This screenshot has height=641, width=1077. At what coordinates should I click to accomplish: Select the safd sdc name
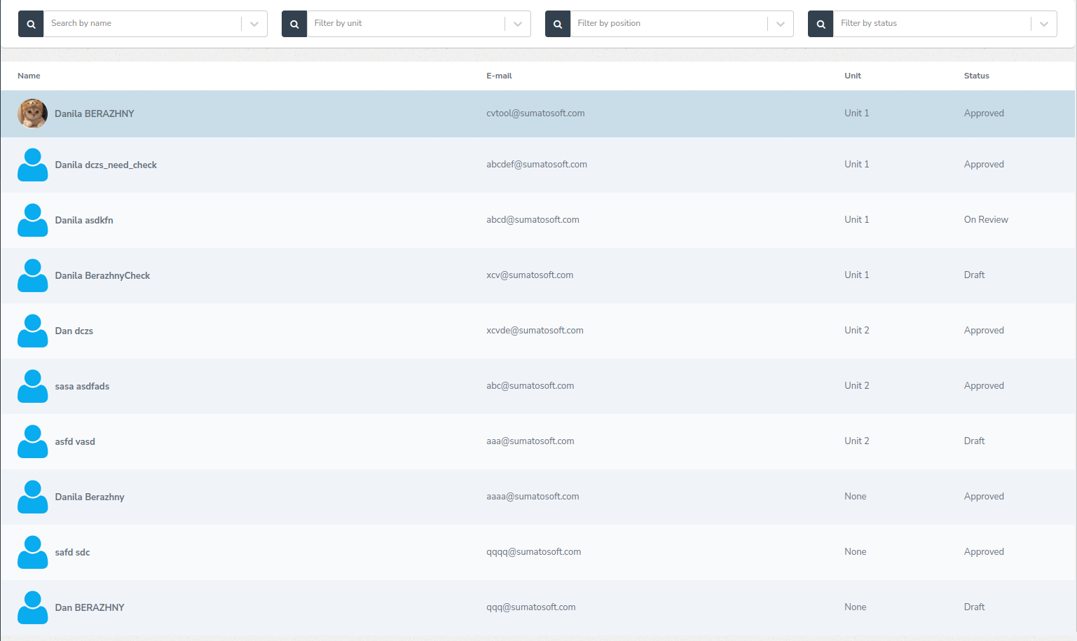pyautogui.click(x=72, y=552)
